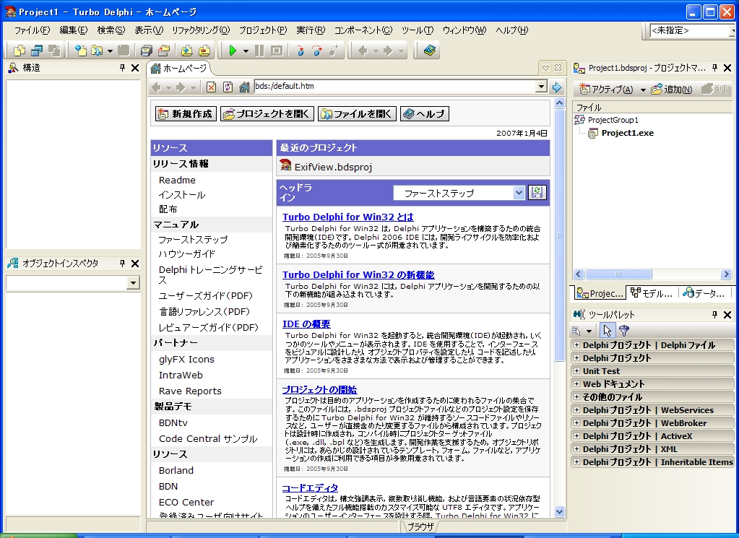Stop page loading with the red X icon

pos(211,87)
